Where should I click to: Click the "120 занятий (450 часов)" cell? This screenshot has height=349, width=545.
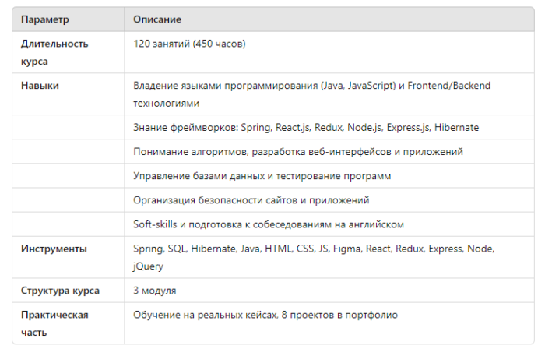[x=190, y=44]
